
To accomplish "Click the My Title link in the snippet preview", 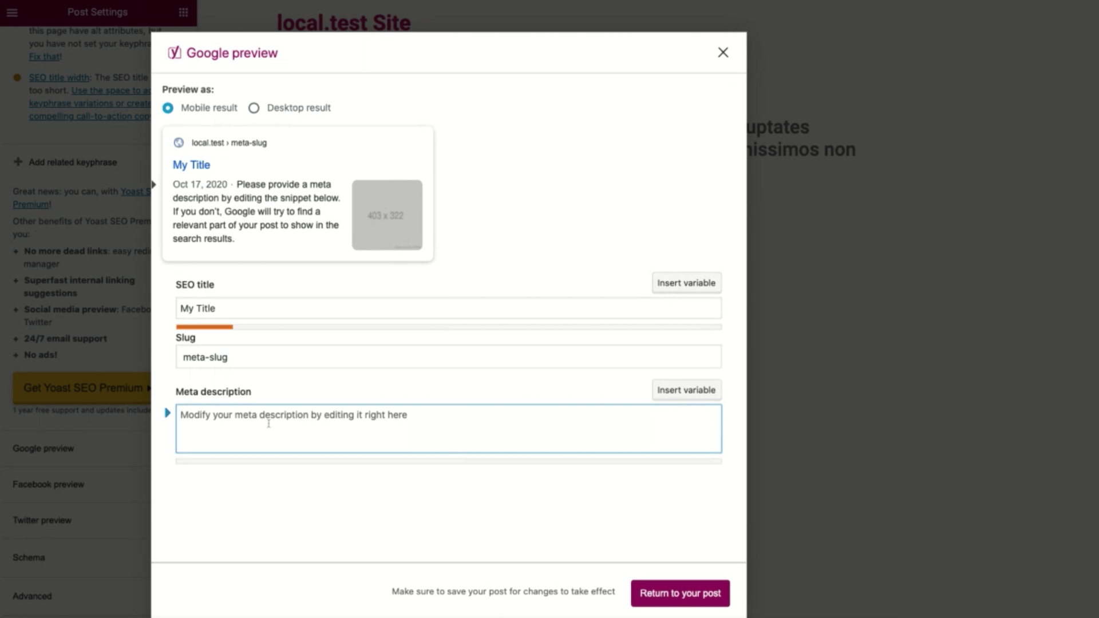I will (x=191, y=165).
